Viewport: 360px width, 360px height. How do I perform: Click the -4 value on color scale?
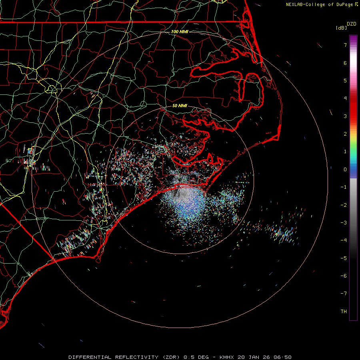[344, 240]
